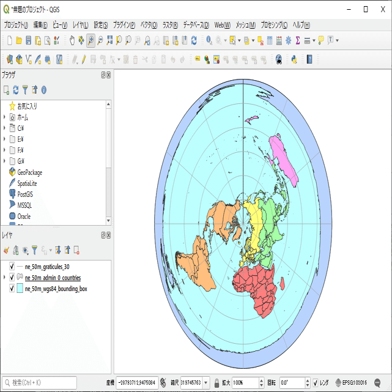Click the coordinate field in status bar
The image size is (392, 392).
click(x=137, y=383)
